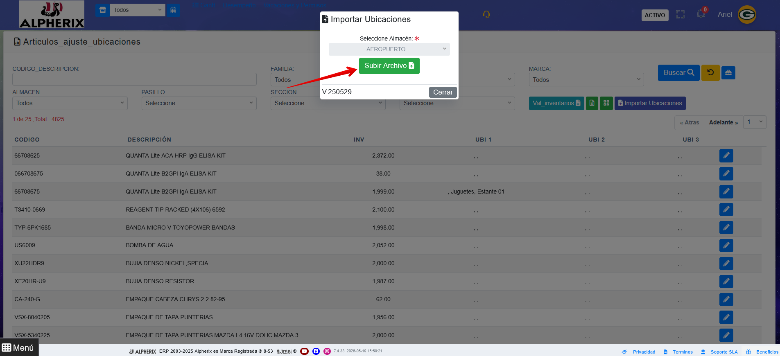780x356 pixels.
Task: Open the page number selector
Action: pyautogui.click(x=754, y=122)
